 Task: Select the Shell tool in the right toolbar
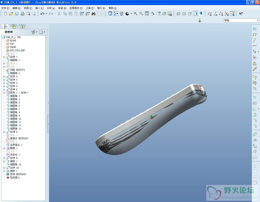(255, 103)
